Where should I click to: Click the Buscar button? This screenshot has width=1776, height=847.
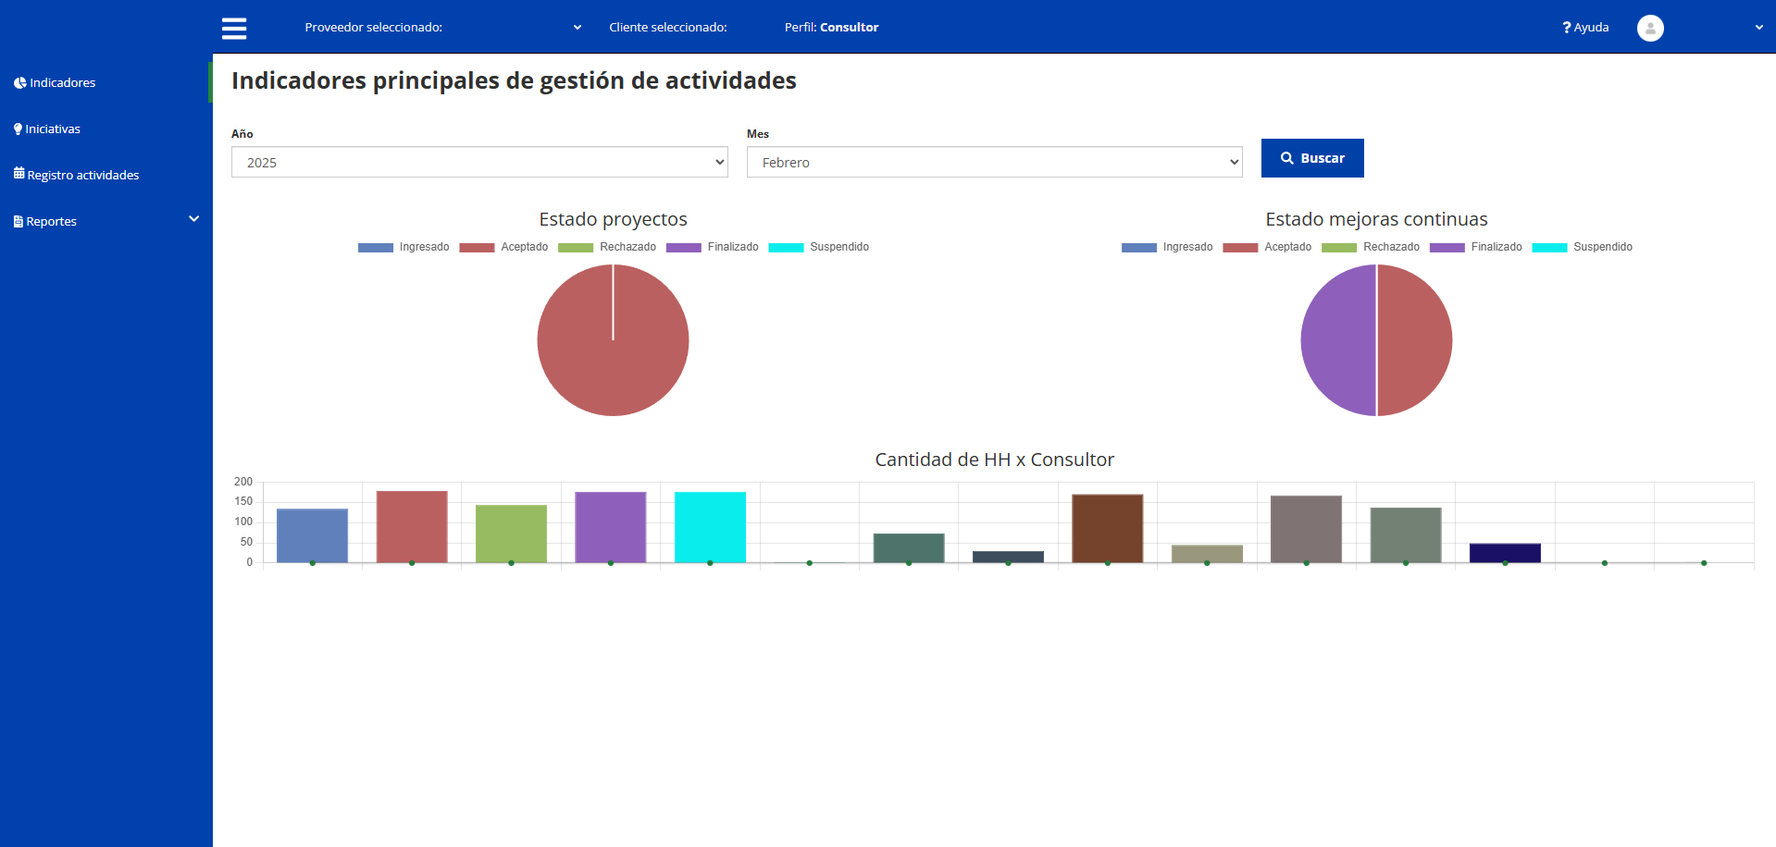1312,158
